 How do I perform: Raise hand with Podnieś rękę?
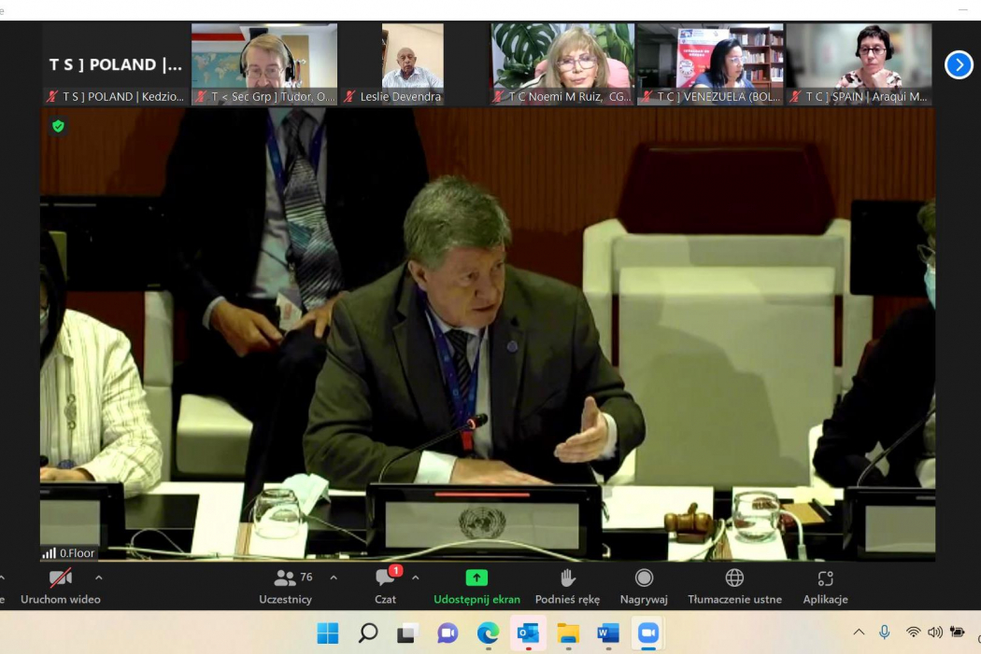coord(567,586)
